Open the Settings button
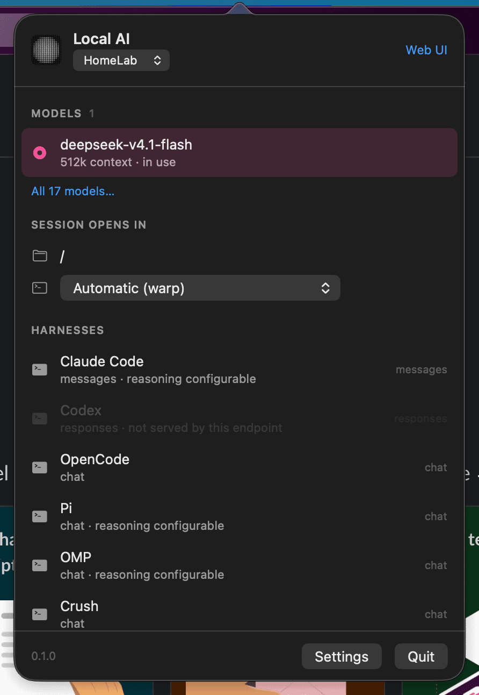Viewport: 479px width, 695px height. (x=342, y=656)
